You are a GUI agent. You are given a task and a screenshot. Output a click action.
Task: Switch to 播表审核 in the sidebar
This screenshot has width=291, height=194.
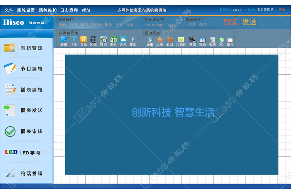tap(27, 132)
